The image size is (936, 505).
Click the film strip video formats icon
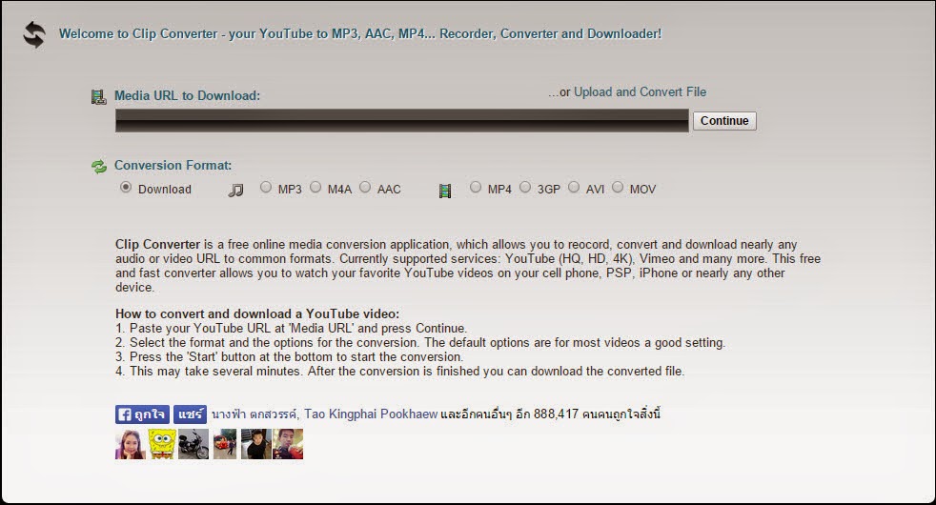tap(445, 191)
